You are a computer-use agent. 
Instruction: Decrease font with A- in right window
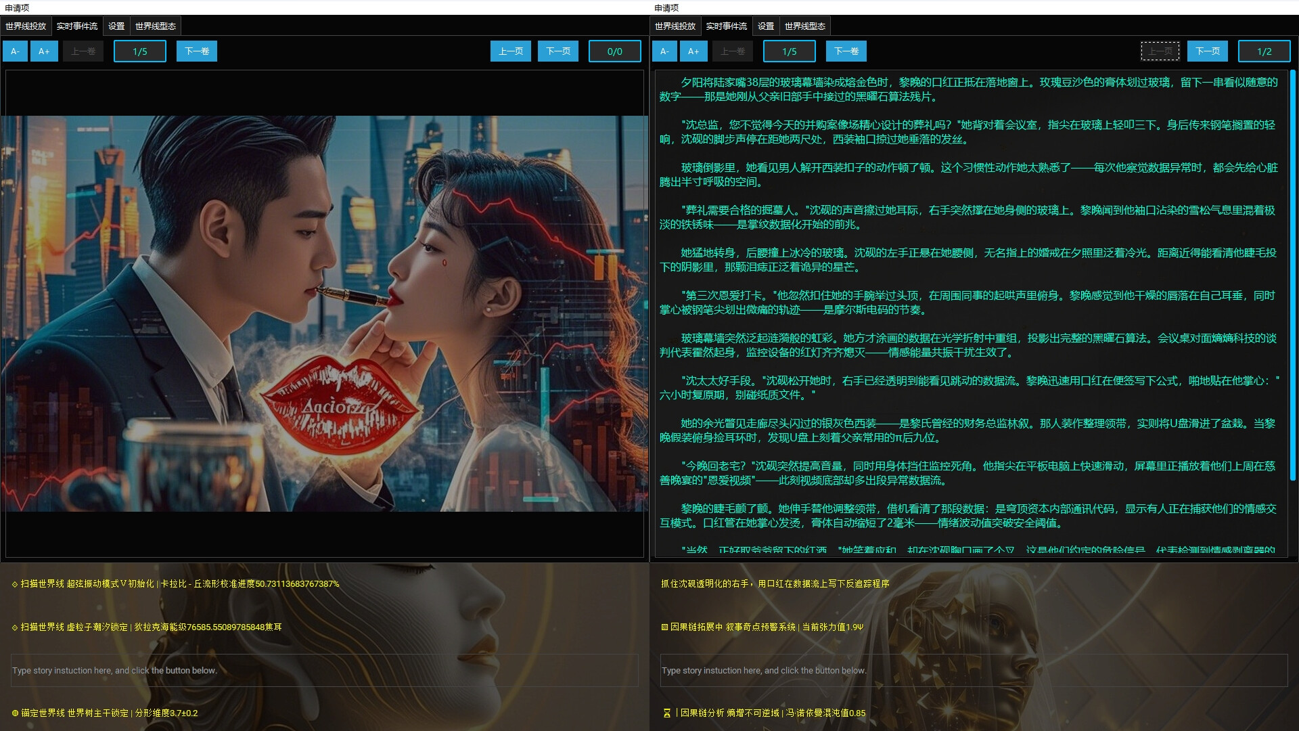click(x=664, y=51)
